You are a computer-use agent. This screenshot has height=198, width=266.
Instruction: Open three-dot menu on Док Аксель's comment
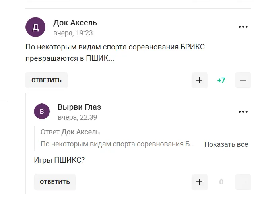(243, 27)
